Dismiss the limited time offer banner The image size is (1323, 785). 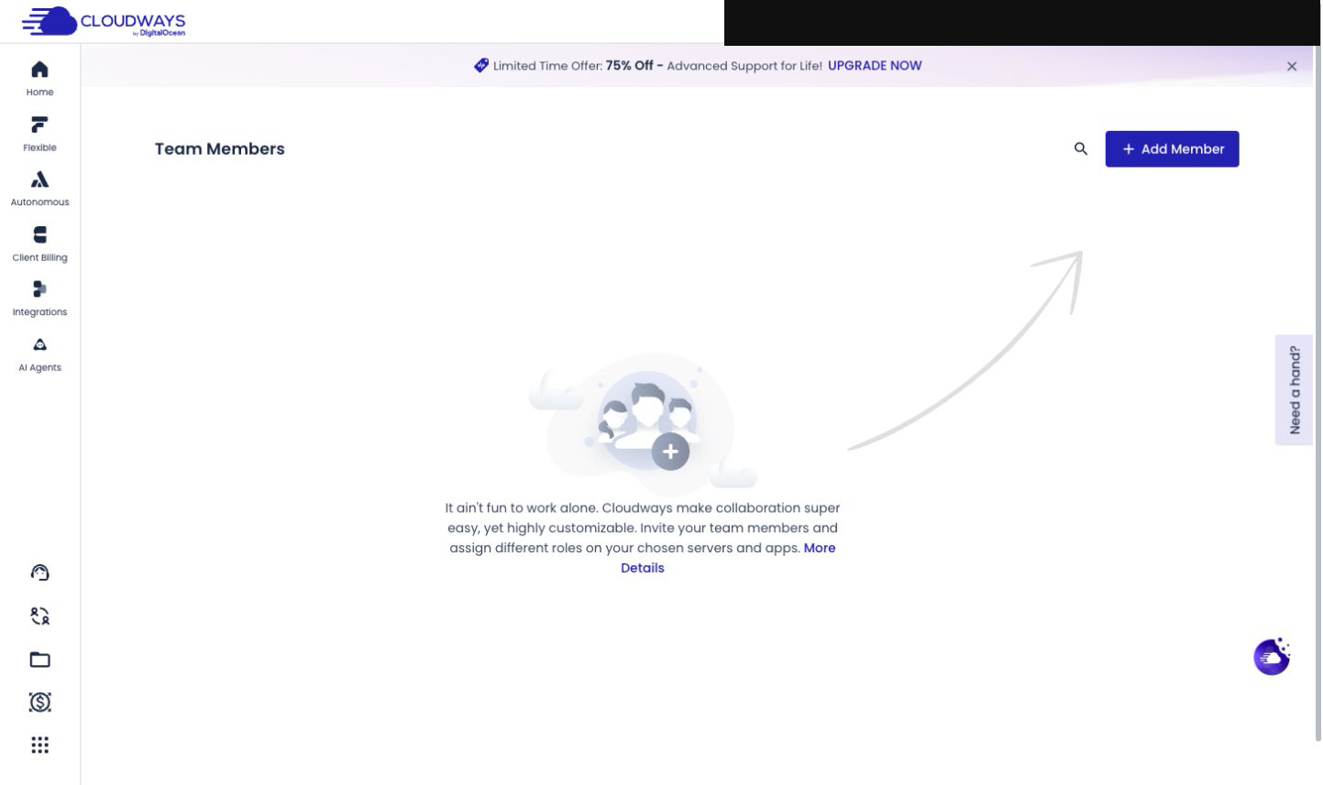[x=1292, y=66]
